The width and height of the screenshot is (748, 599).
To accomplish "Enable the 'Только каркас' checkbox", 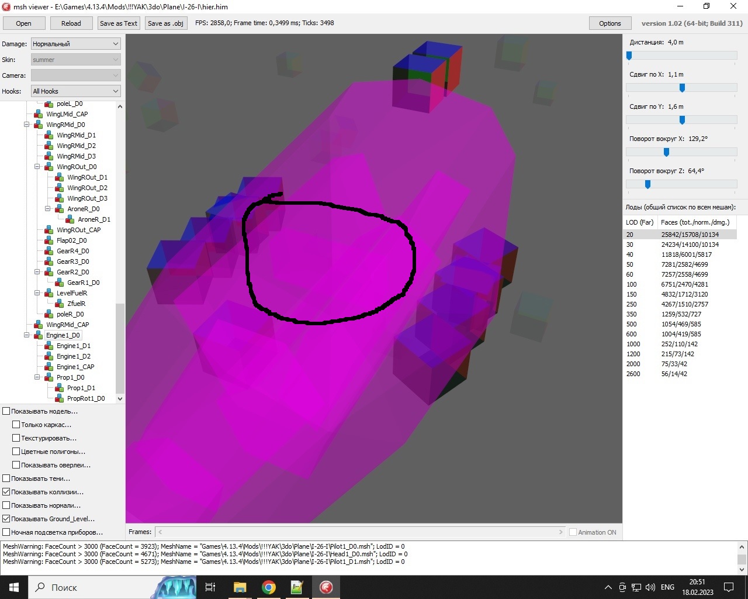I will pyautogui.click(x=16, y=425).
